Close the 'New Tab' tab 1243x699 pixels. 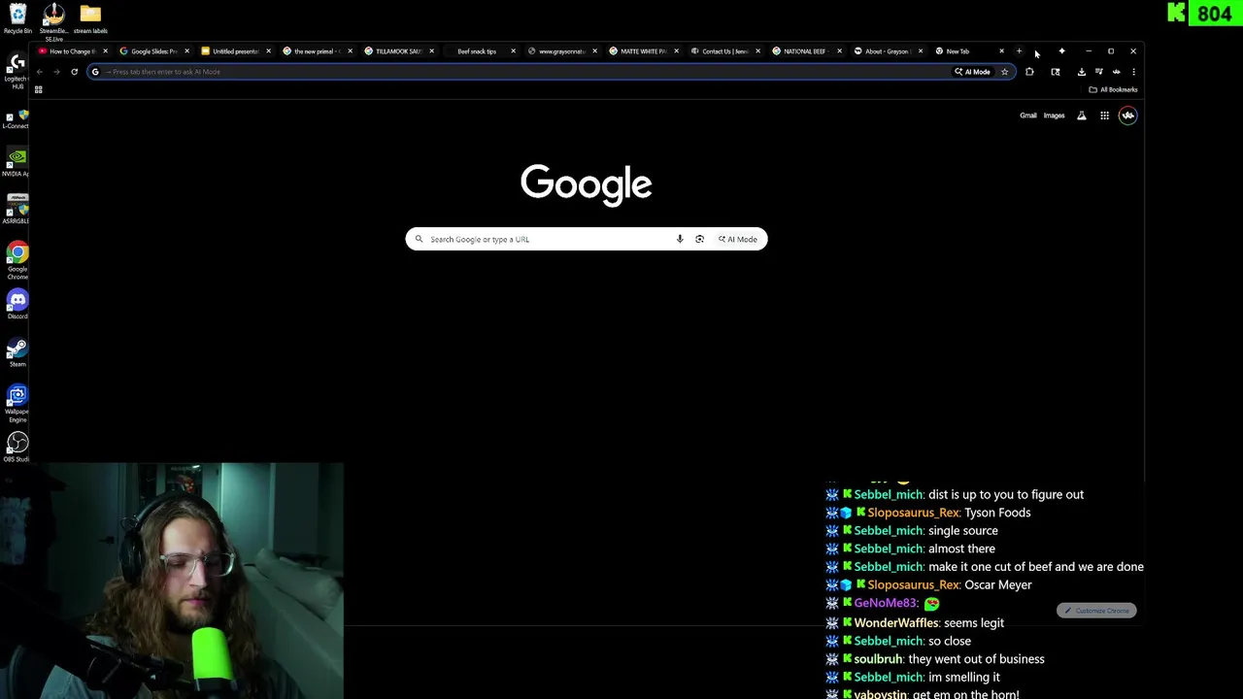[x=1001, y=51]
